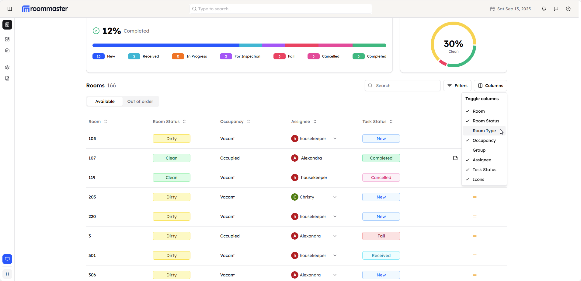Click the Columns button

[x=490, y=86]
